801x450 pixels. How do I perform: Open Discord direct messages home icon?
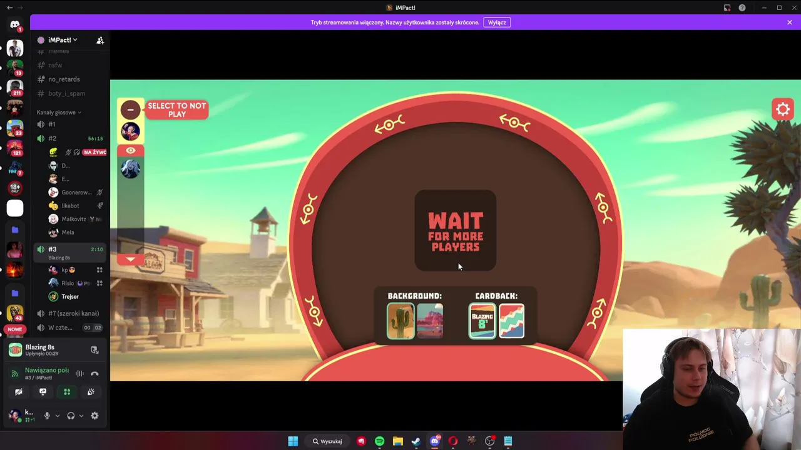[x=15, y=24]
